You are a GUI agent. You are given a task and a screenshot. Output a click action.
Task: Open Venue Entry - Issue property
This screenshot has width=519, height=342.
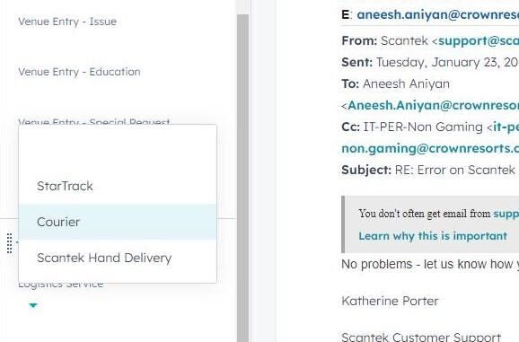coord(67,22)
